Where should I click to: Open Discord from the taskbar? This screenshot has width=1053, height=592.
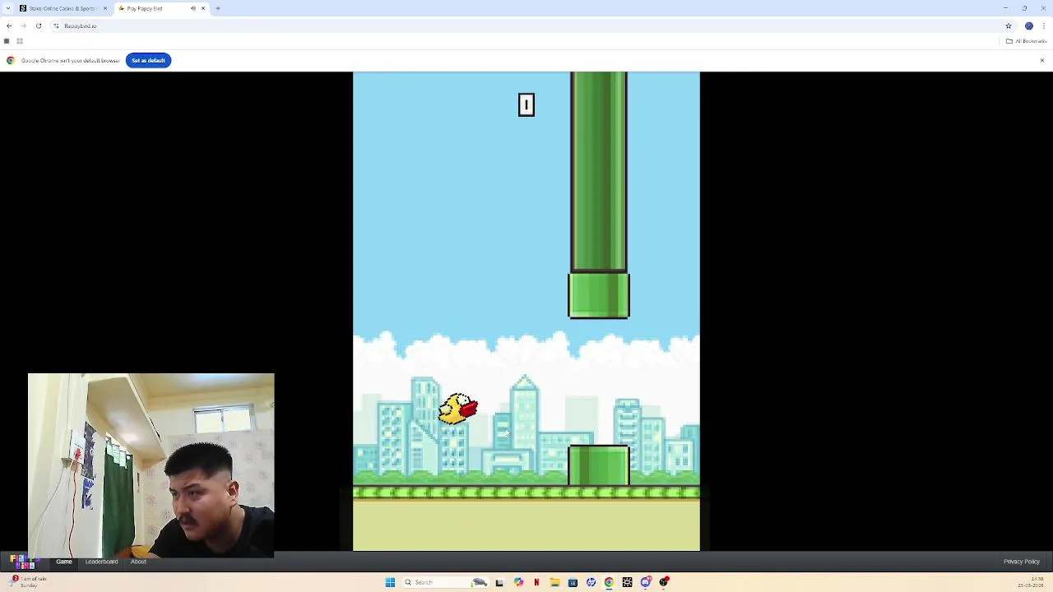point(646,582)
